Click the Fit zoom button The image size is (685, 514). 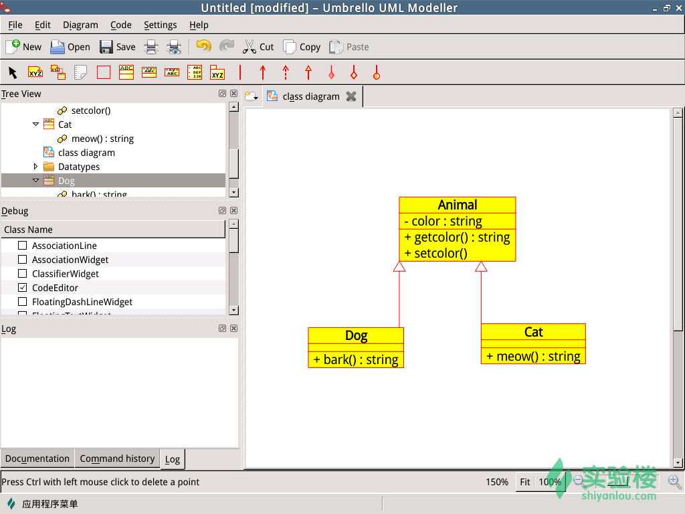524,482
